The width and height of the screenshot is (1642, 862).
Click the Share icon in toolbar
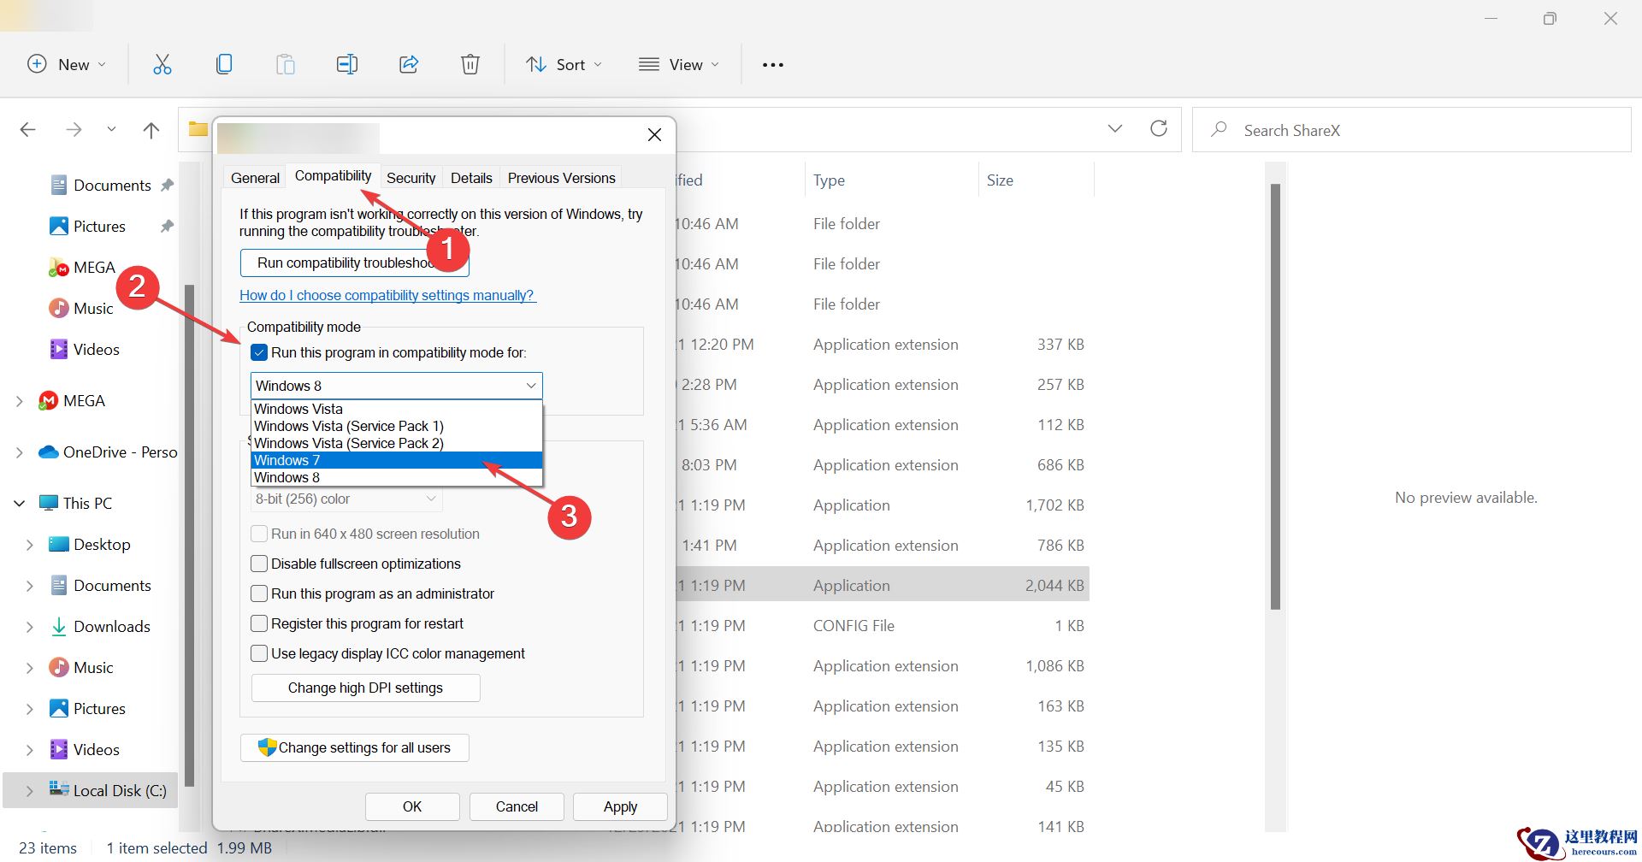409,65
